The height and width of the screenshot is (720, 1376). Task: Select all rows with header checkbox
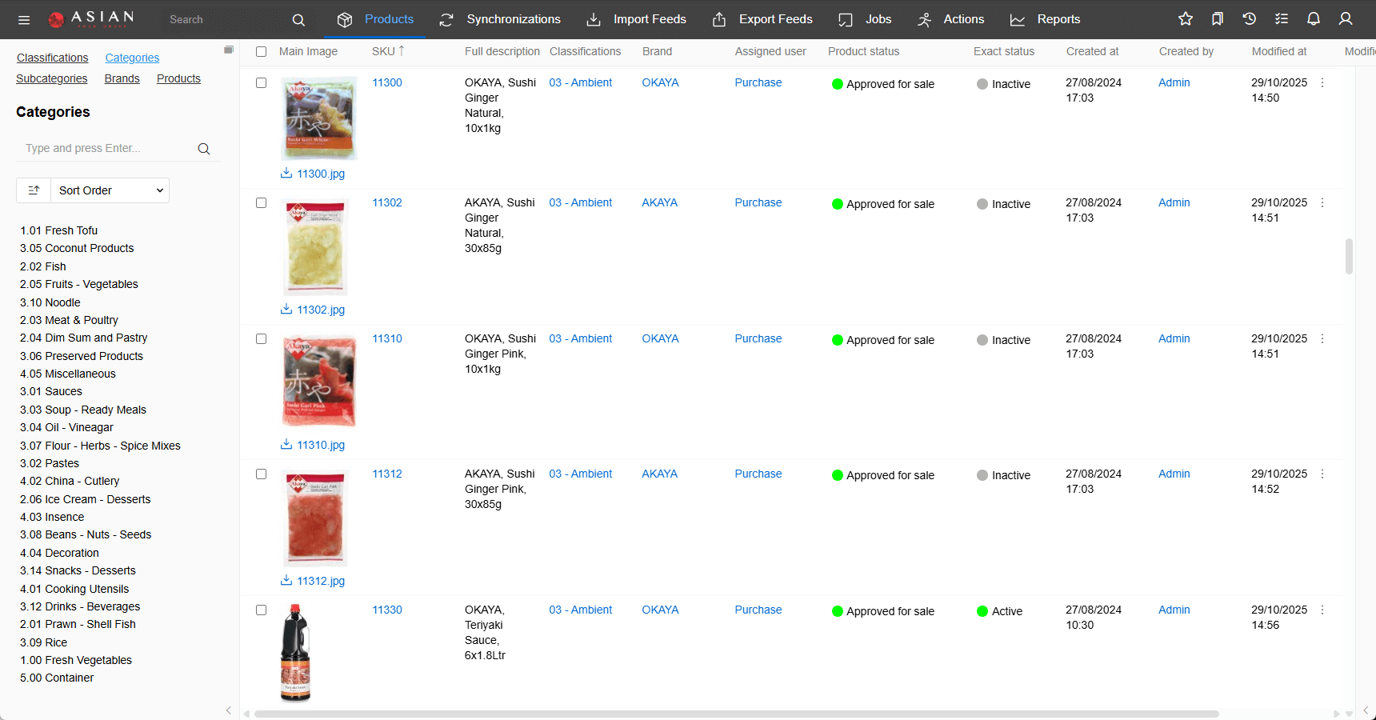(261, 51)
